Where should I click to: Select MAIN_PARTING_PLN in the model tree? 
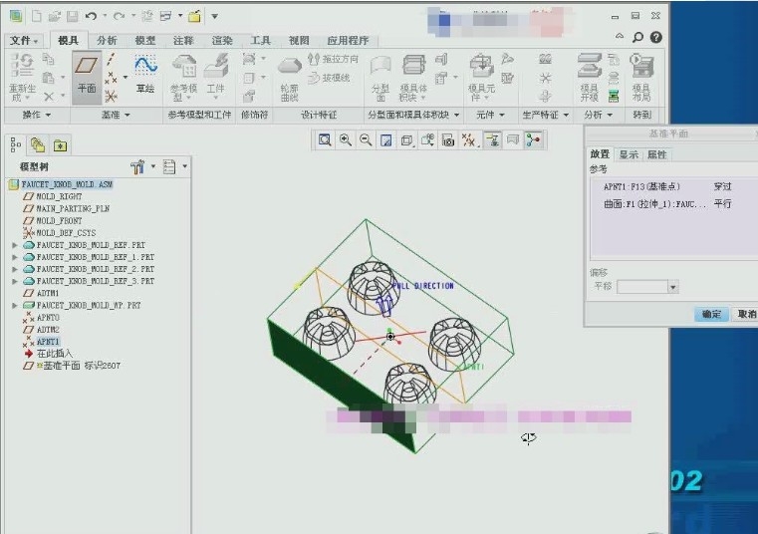tap(73, 208)
